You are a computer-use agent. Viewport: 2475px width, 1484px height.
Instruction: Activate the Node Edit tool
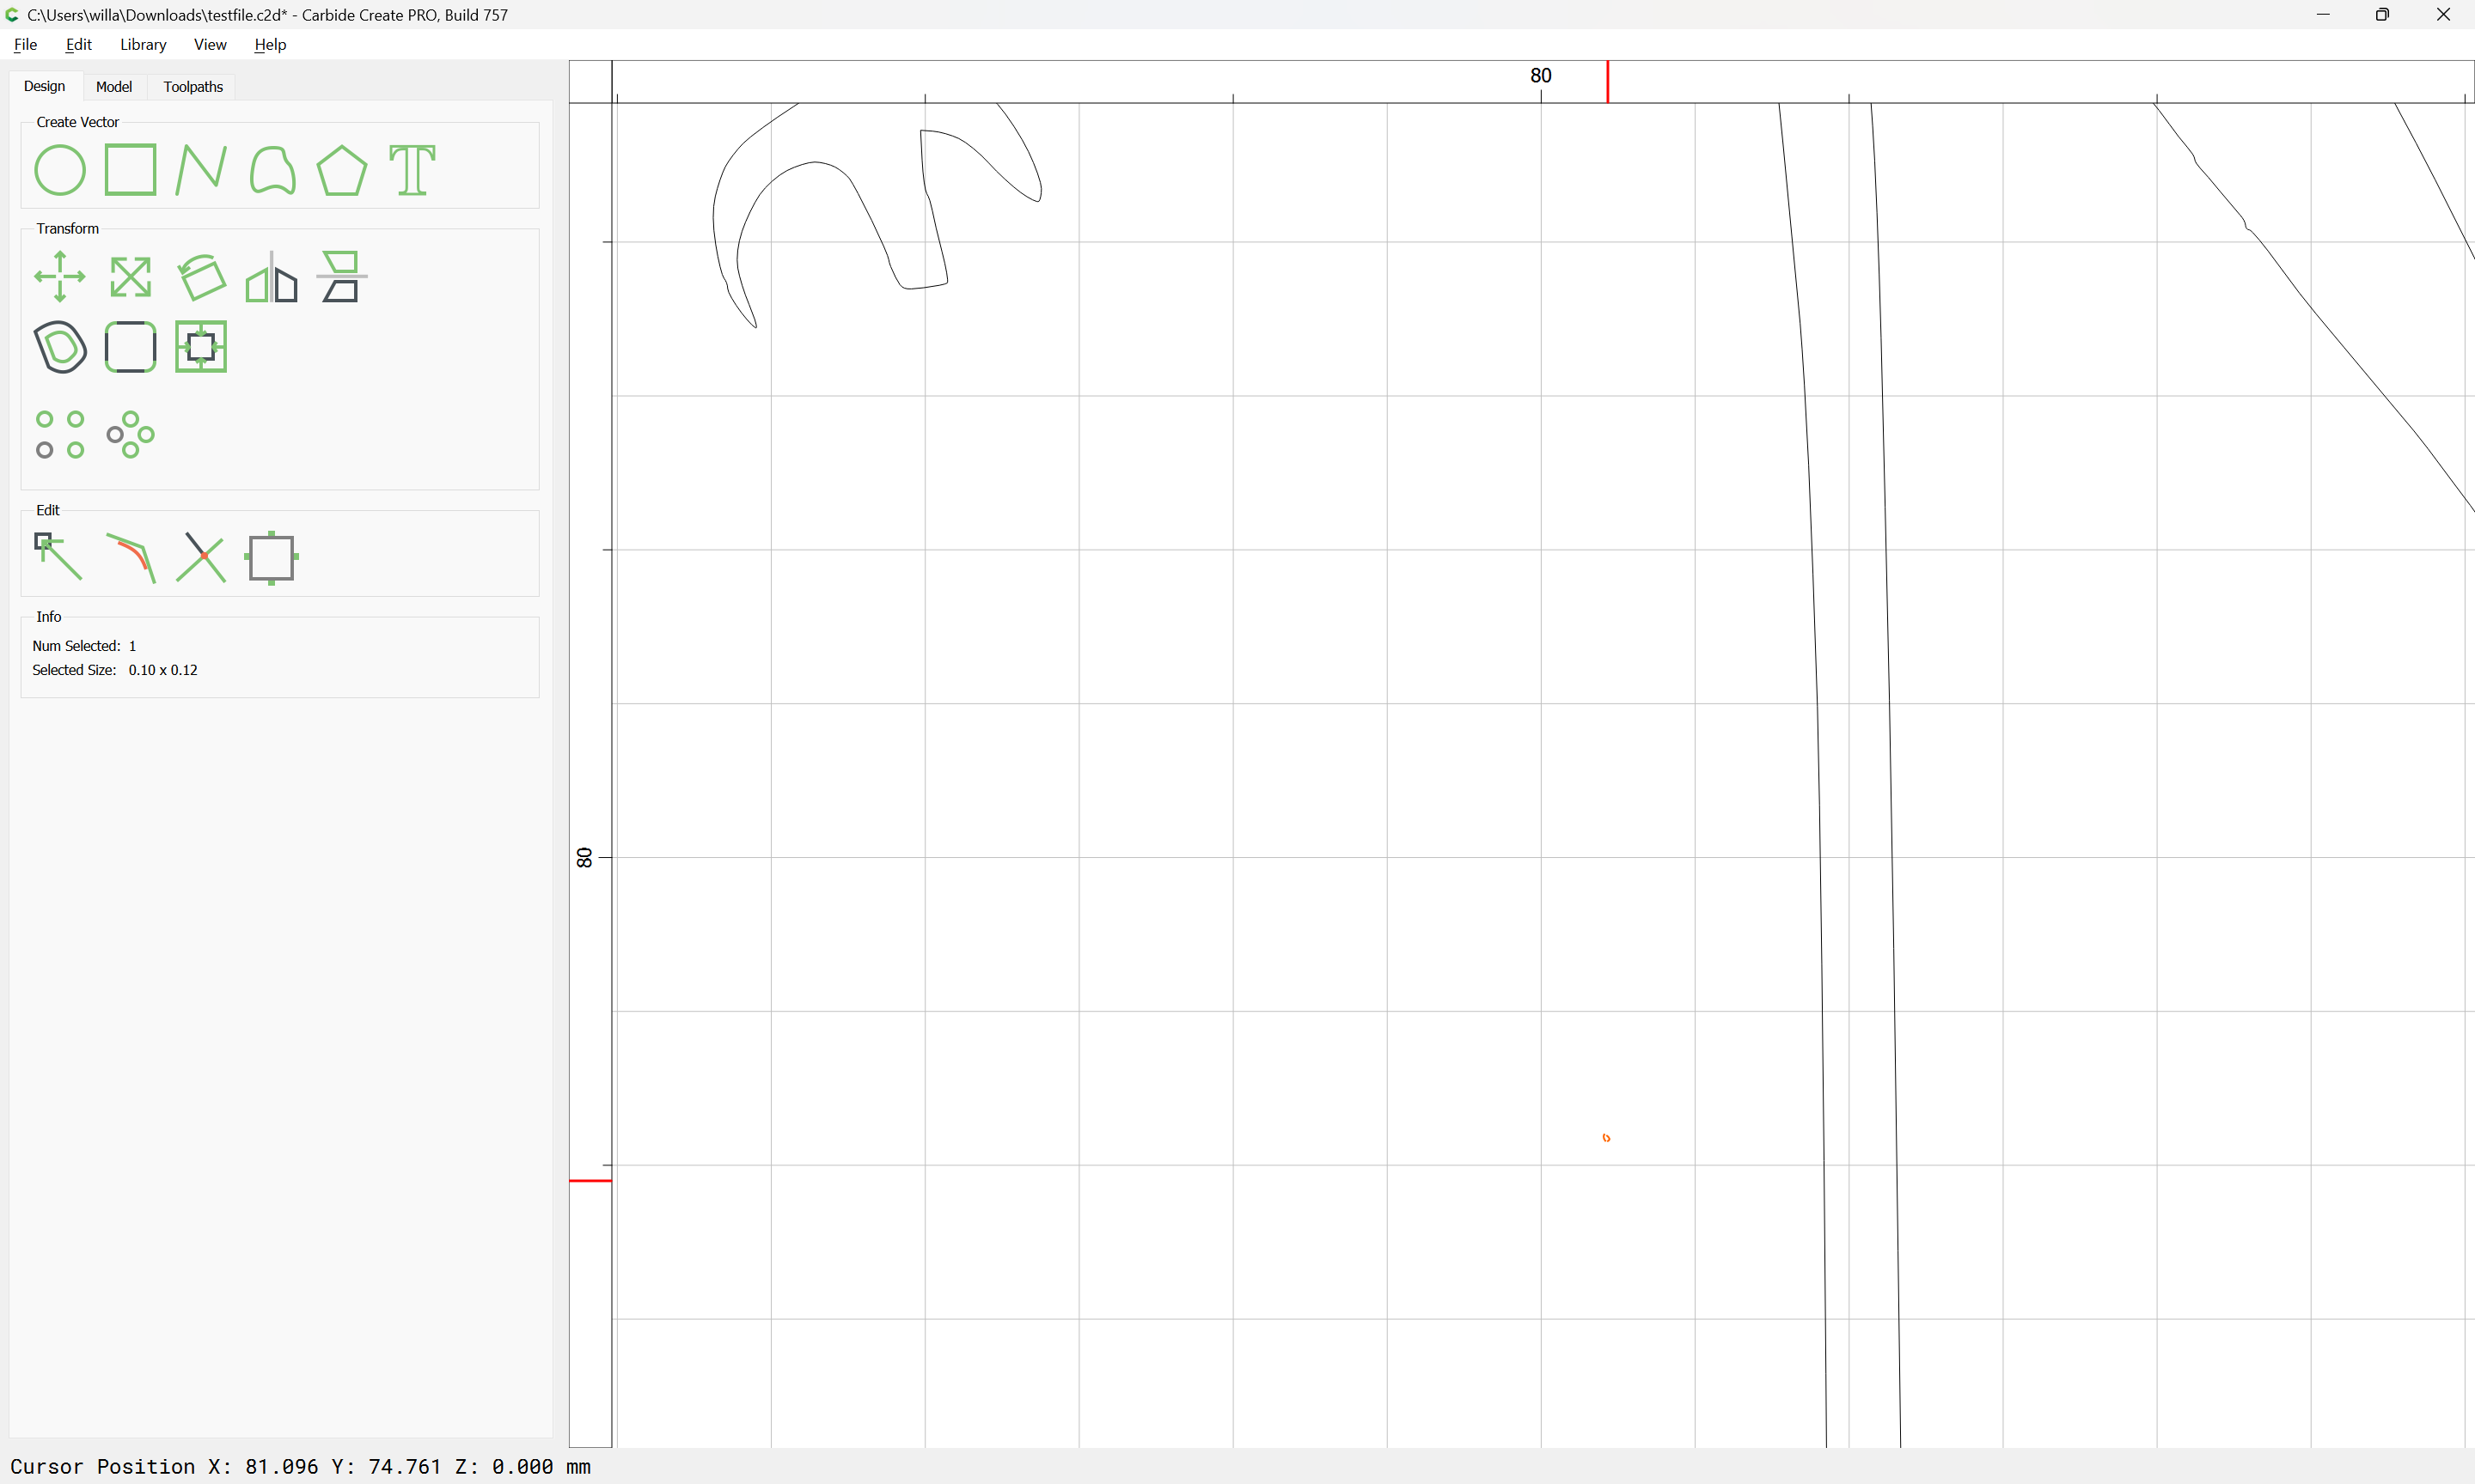pos(59,557)
